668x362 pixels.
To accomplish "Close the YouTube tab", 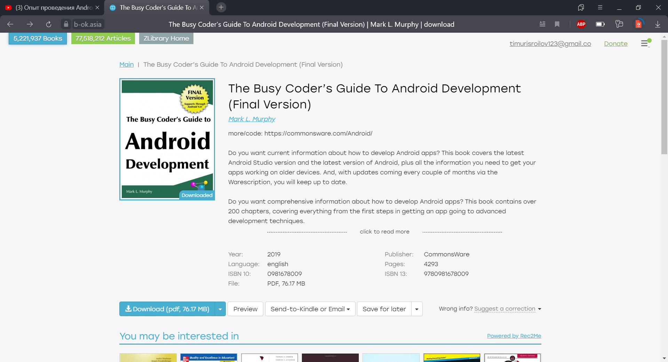I will [97, 7].
